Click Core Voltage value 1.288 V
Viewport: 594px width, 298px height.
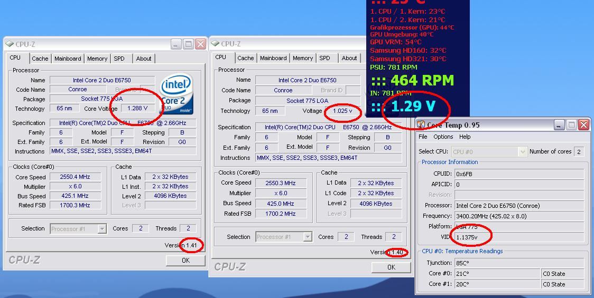coord(138,108)
